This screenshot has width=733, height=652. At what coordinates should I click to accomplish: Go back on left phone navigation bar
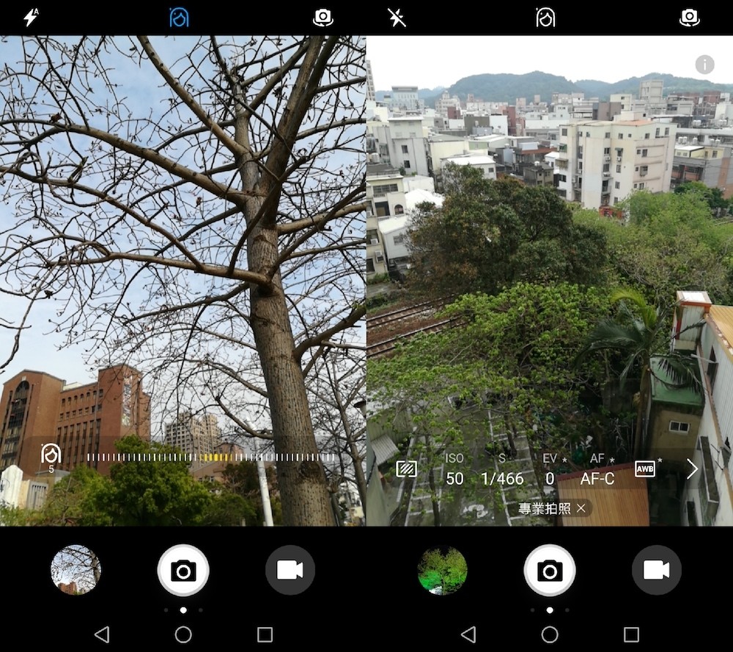point(102,634)
